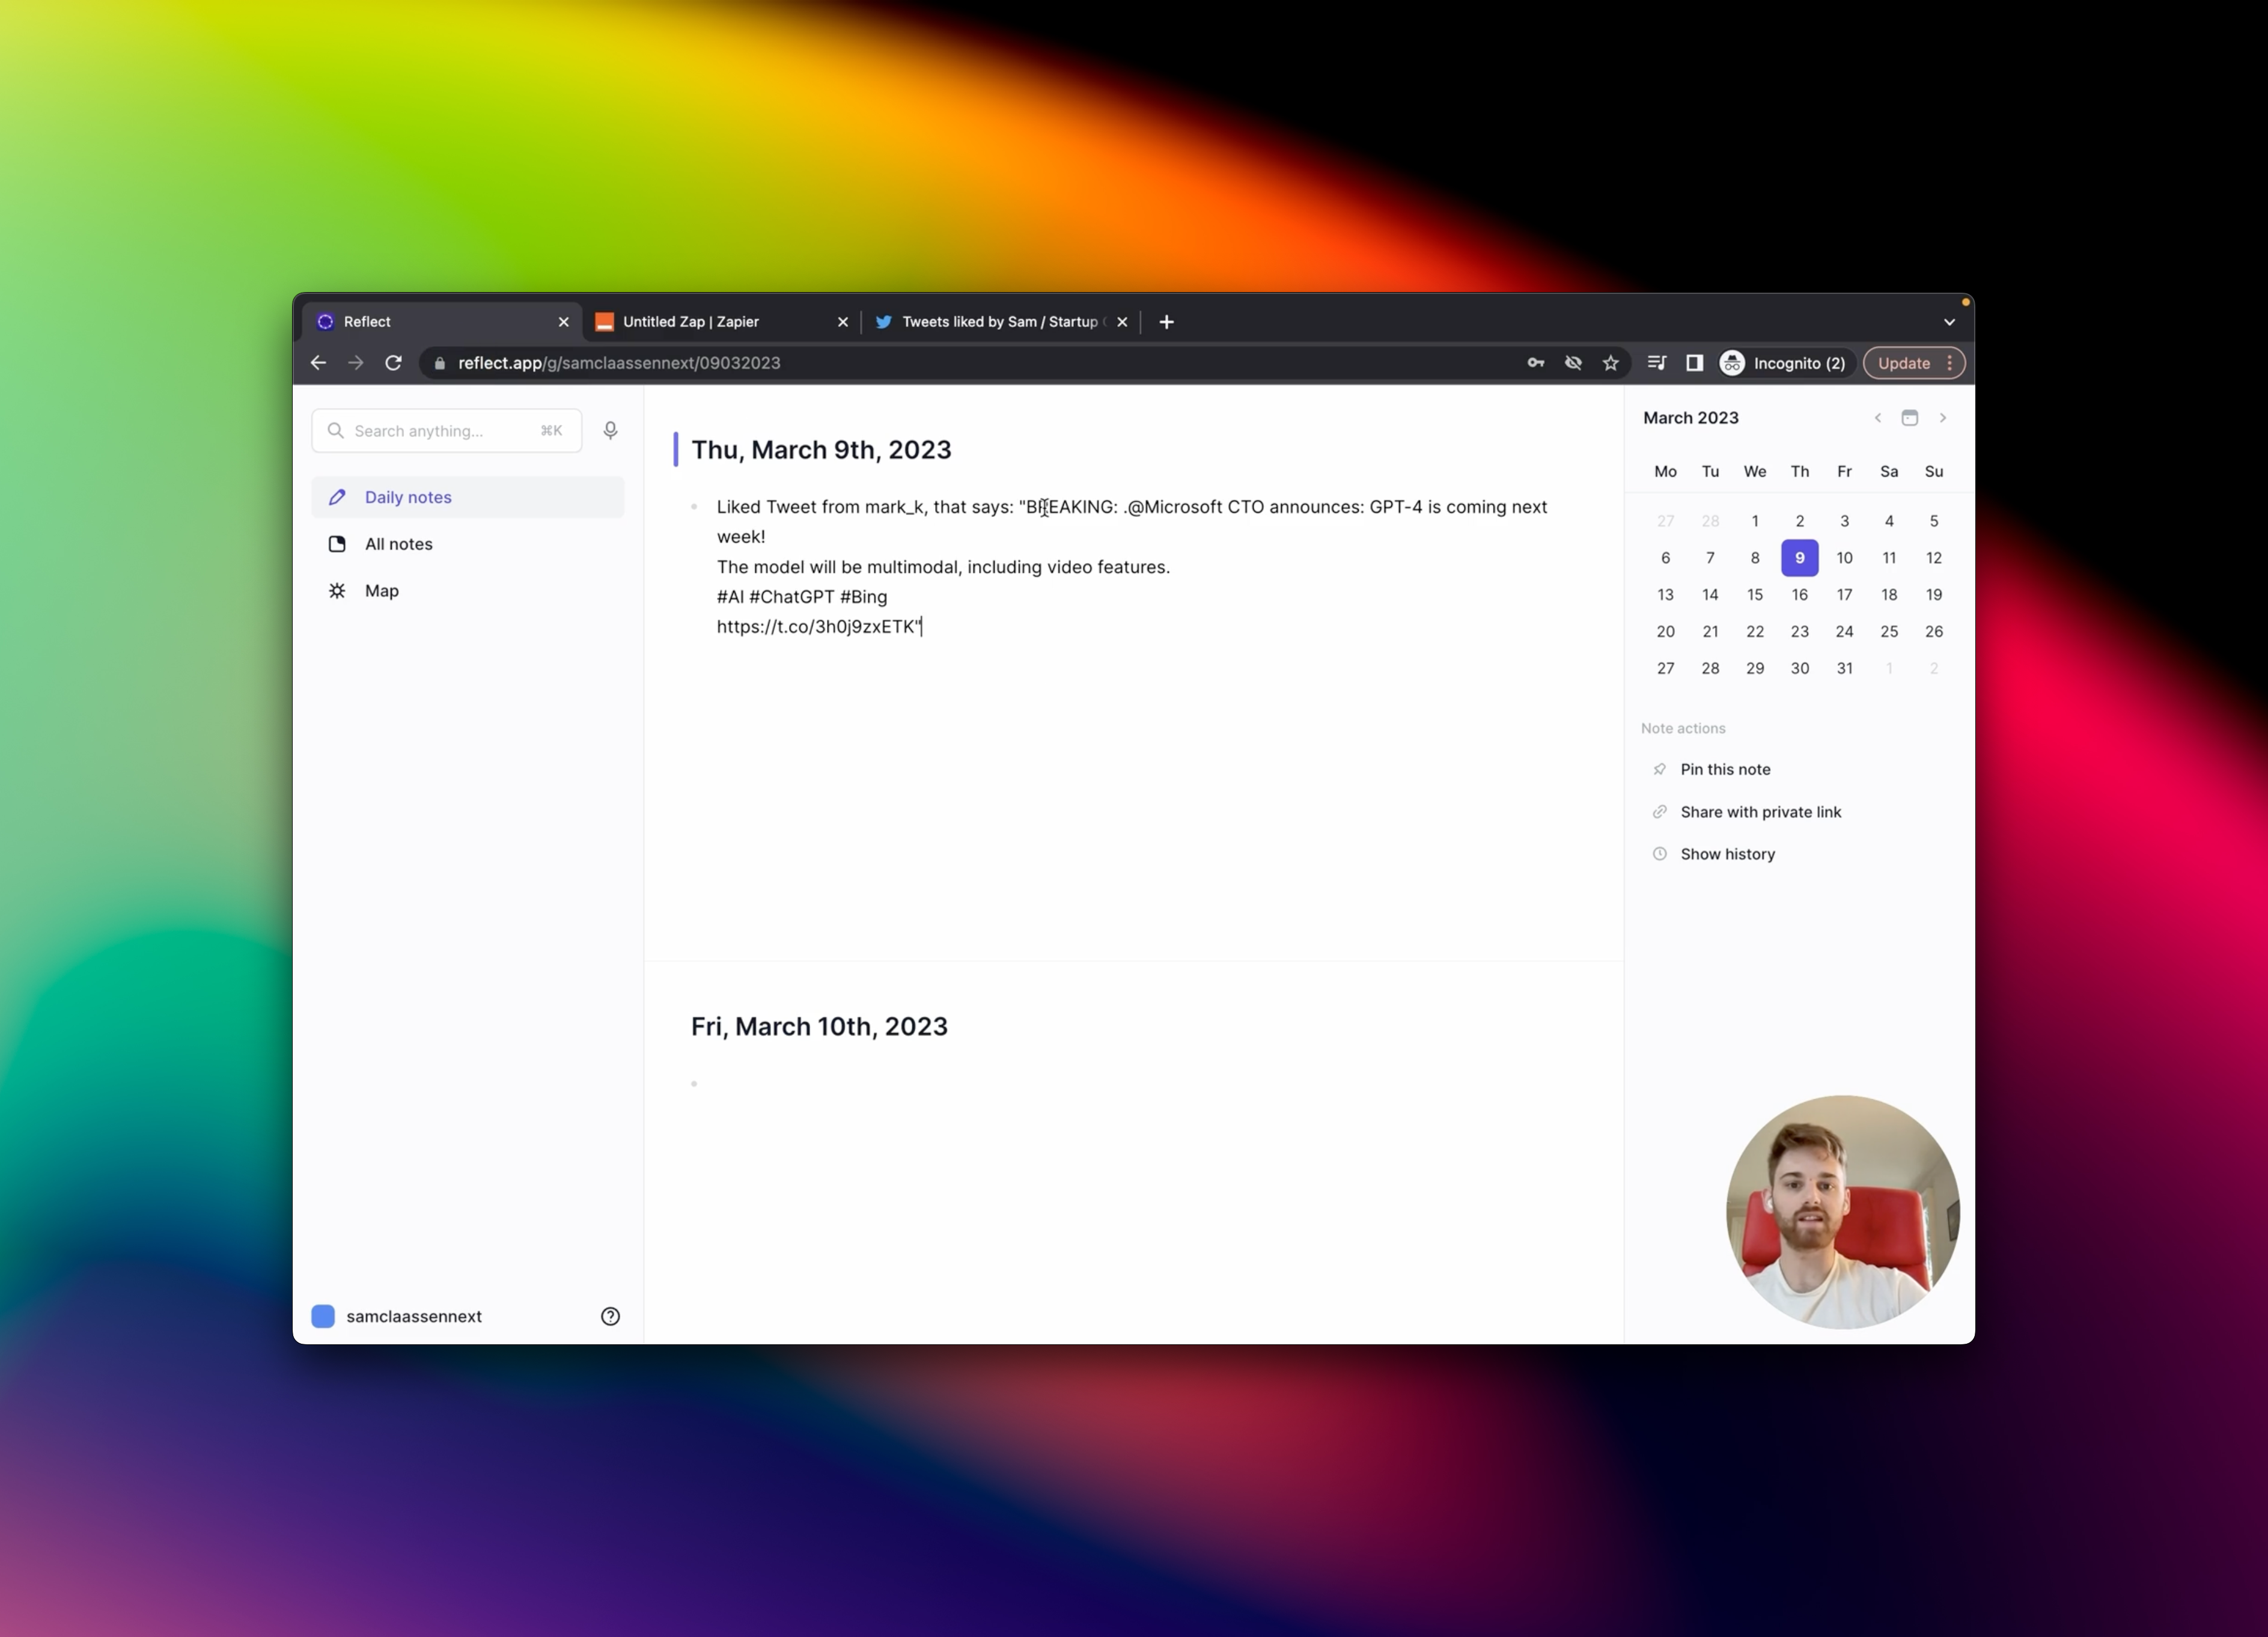This screenshot has height=1637, width=2268.
Task: Close the Untitled Zap Zapier tab
Action: [x=842, y=322]
